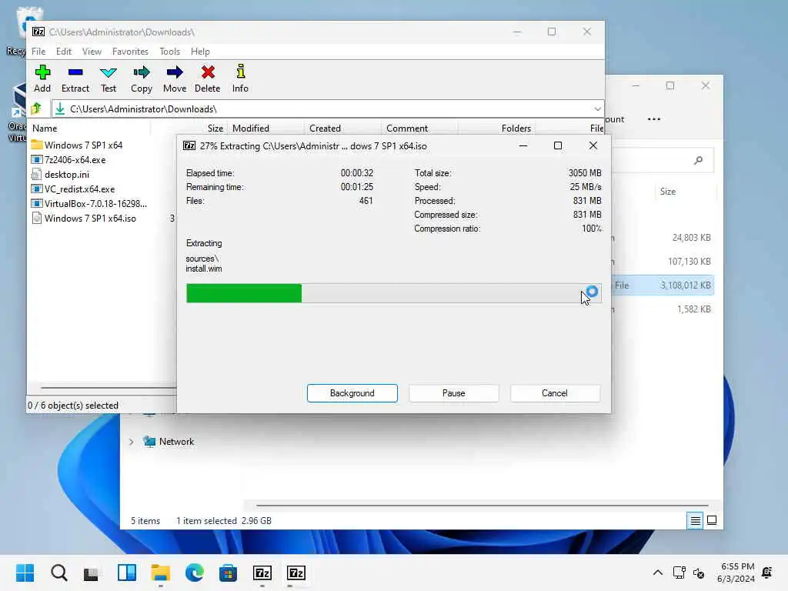Click the Size column header in Explorer
Viewport: 788px width, 591px height.
pyautogui.click(x=667, y=192)
